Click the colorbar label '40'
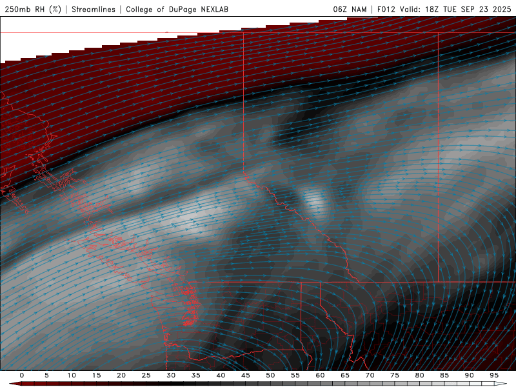The width and height of the screenshot is (516, 387). [221, 375]
